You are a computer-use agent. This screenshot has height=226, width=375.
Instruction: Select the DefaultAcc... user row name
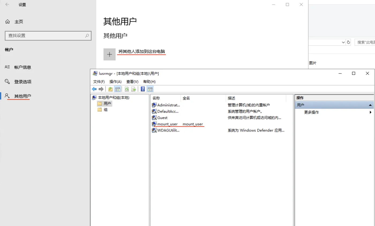pos(168,111)
